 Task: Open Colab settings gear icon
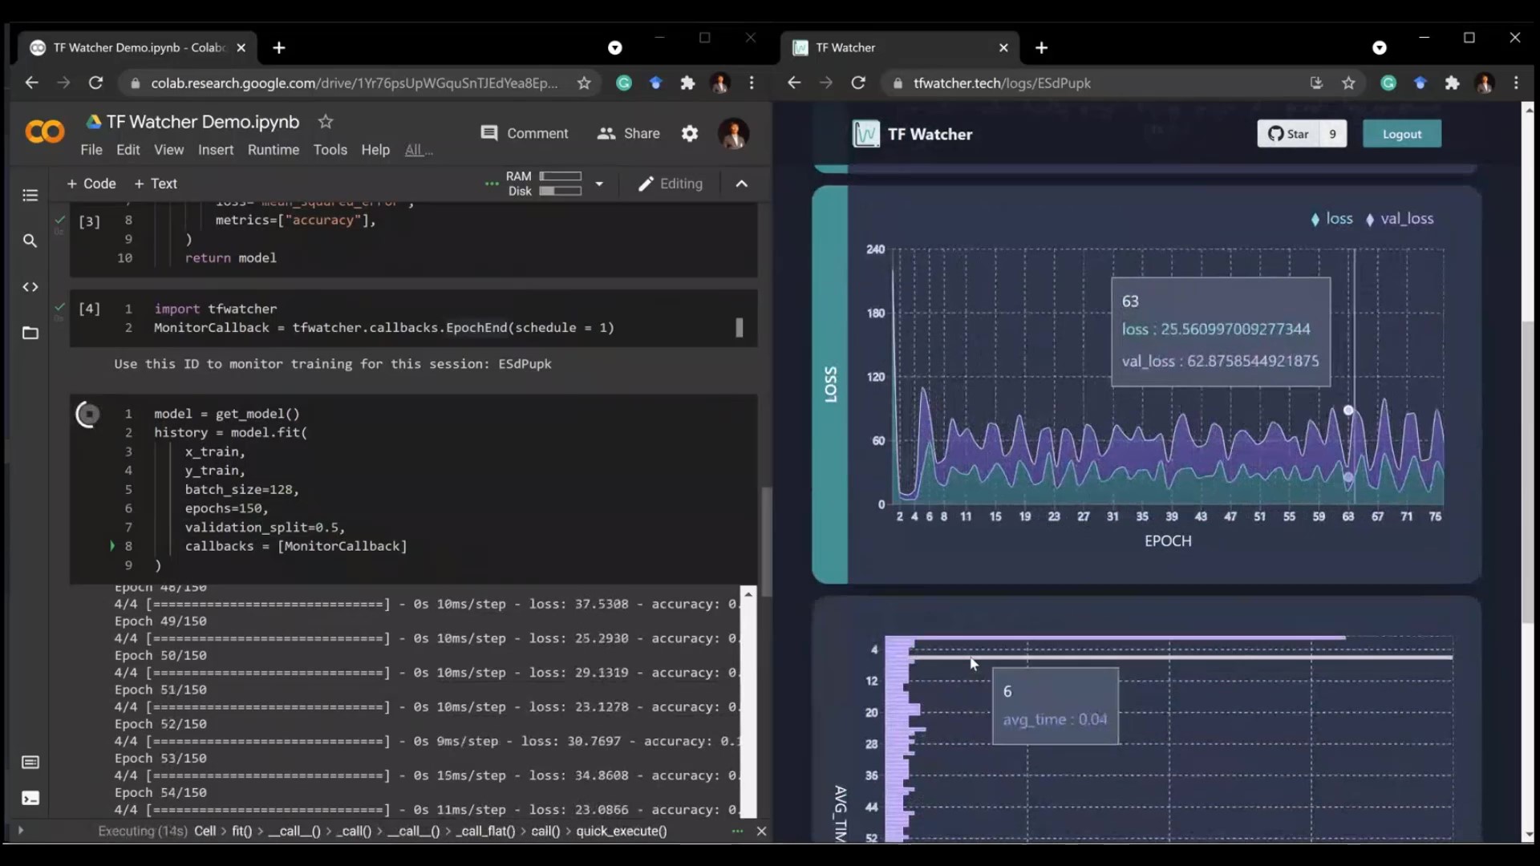point(690,134)
